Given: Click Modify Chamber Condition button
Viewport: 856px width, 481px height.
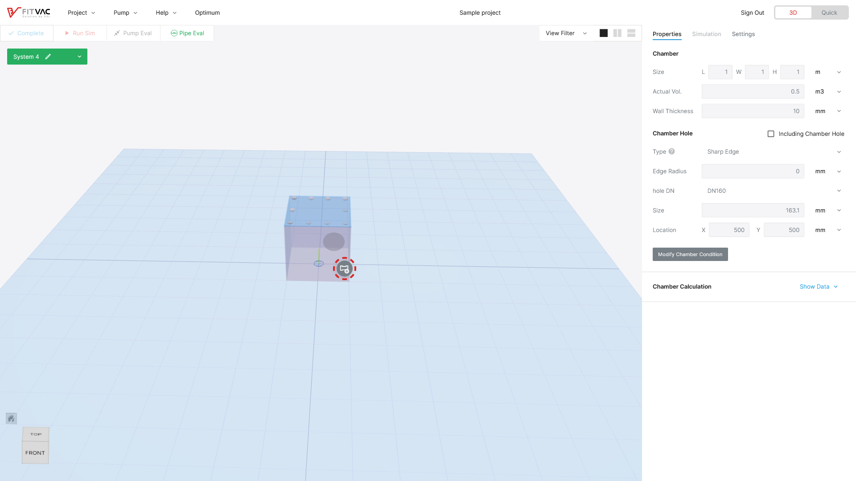Looking at the screenshot, I should click(690, 254).
